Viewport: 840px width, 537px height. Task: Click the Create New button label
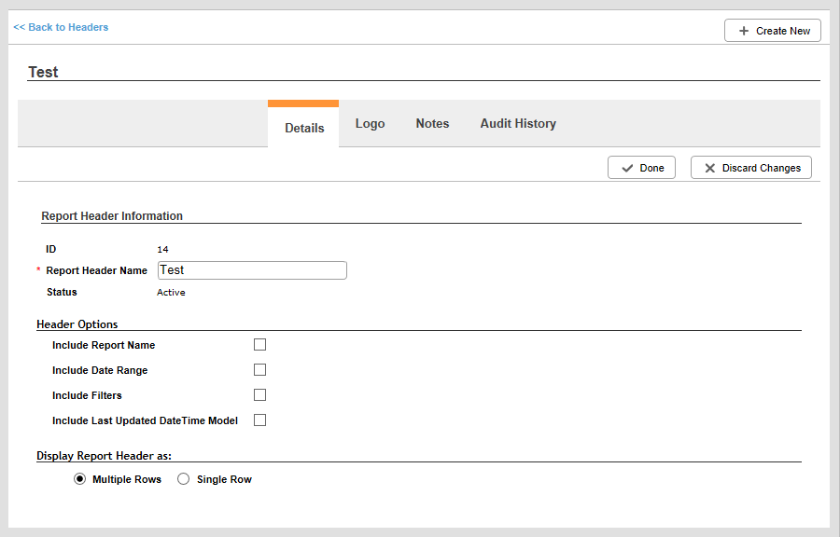pyautogui.click(x=783, y=31)
